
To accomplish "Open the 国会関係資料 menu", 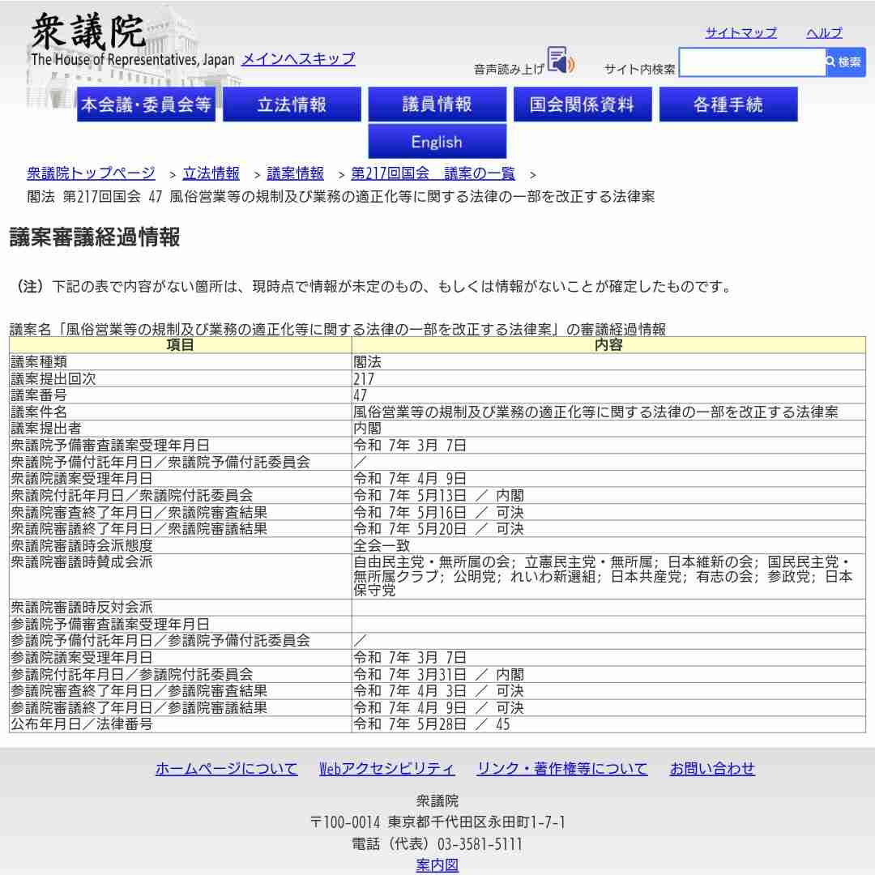I will pyautogui.click(x=583, y=105).
